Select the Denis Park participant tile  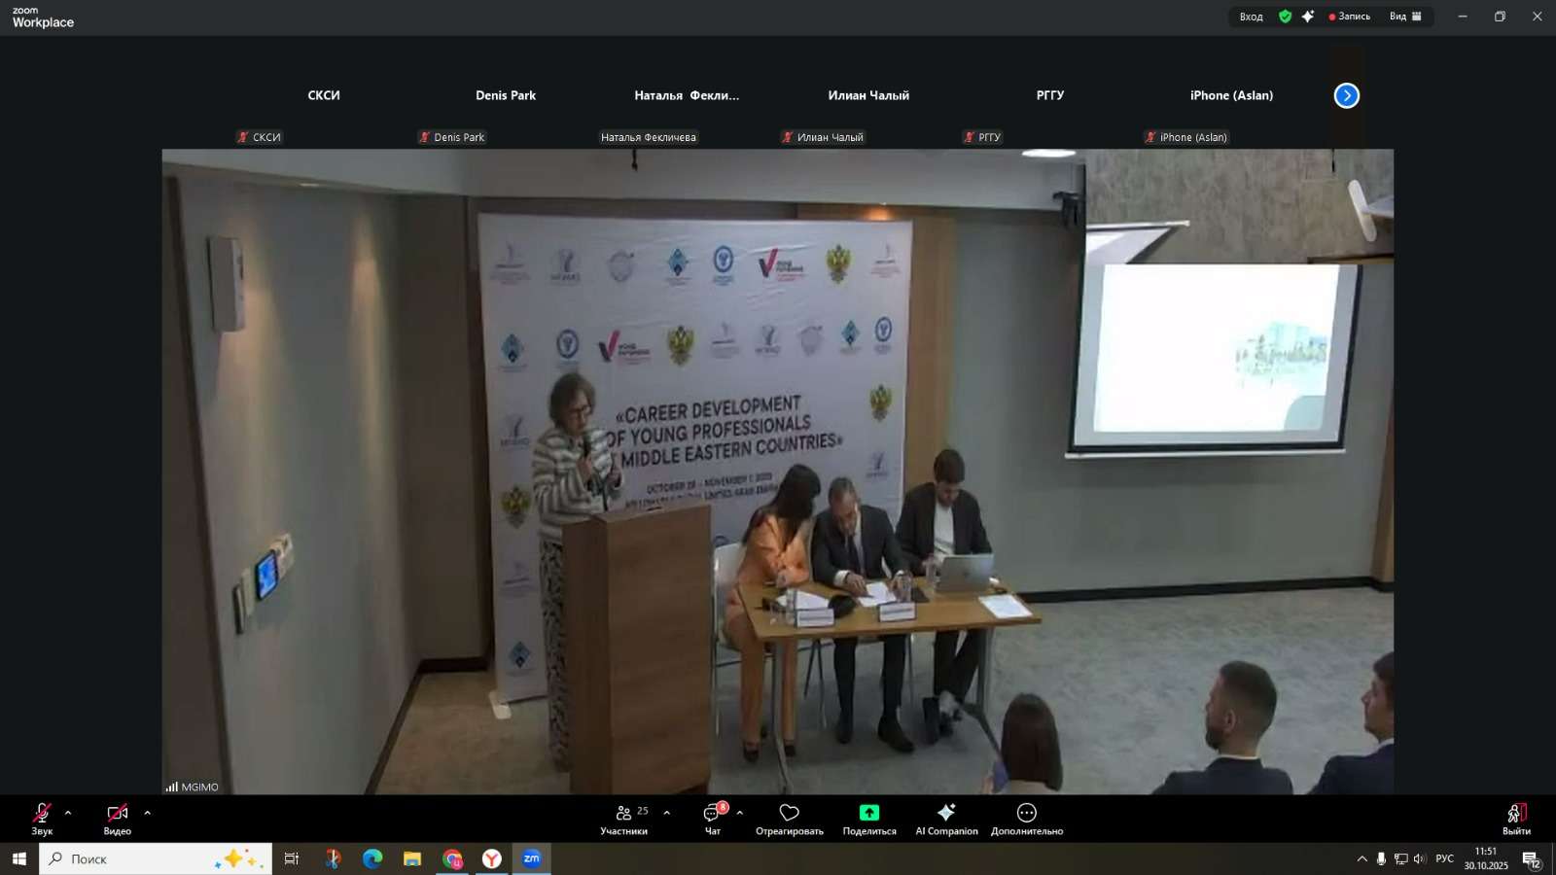(506, 95)
